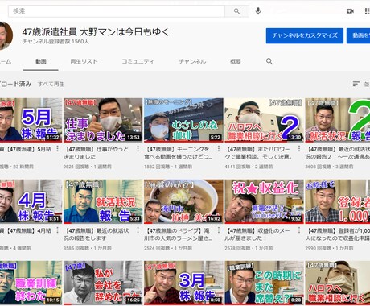Open thumbnail 4月株報告 8:51
The image size is (370, 306).
coord(31,201)
